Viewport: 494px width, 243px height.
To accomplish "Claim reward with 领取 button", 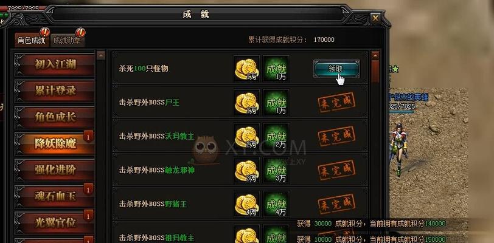I will (336, 69).
